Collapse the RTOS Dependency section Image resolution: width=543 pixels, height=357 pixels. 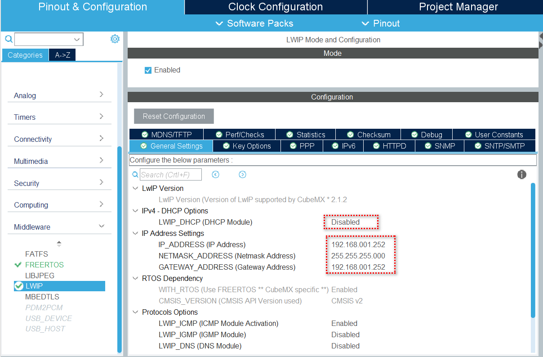pyautogui.click(x=135, y=278)
